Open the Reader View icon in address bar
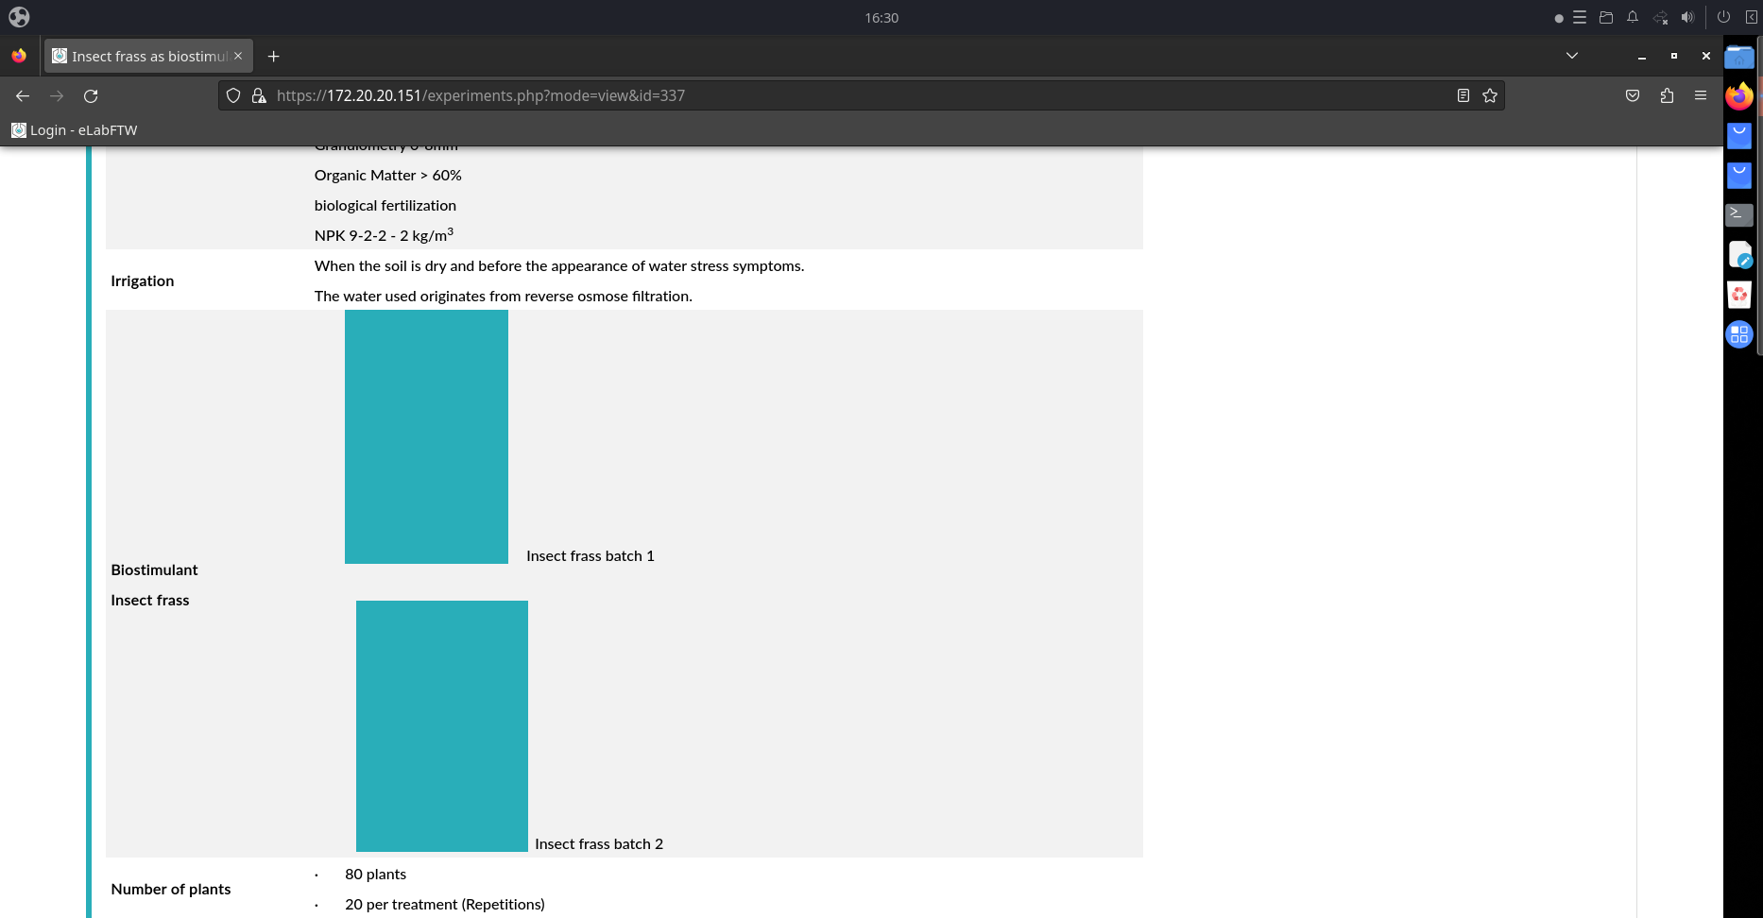The image size is (1763, 918). tap(1463, 95)
